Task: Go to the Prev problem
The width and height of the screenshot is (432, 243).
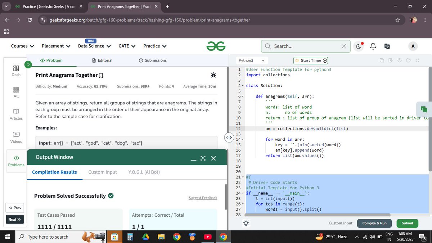Action: (x=15, y=208)
